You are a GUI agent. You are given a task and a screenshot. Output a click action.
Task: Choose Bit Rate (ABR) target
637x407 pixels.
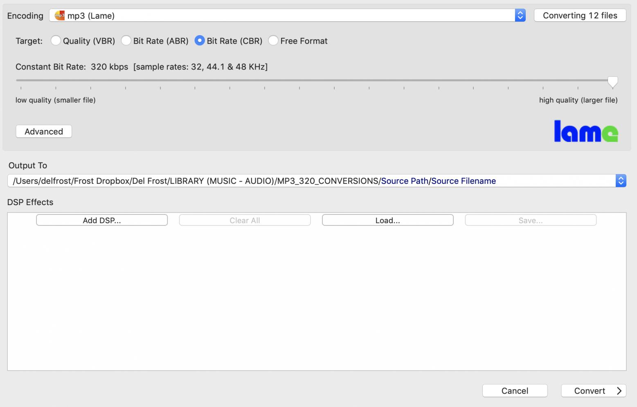click(x=126, y=41)
